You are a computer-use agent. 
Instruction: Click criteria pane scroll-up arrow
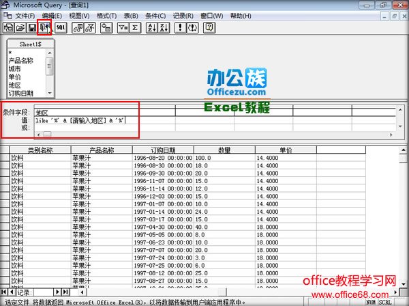(x=400, y=110)
